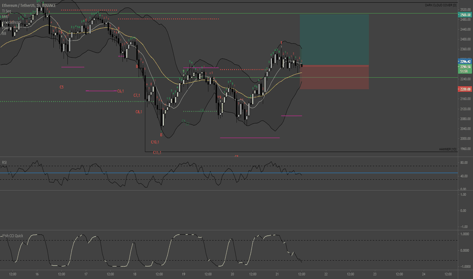
Task: Click 2440.00 on the price axis
Action: 465,29
